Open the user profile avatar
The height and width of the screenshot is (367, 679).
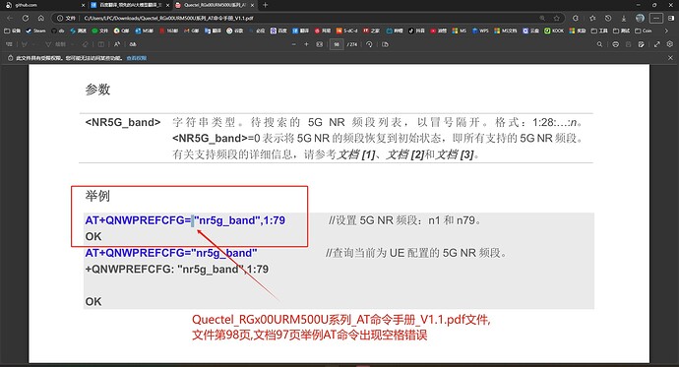[640, 18]
